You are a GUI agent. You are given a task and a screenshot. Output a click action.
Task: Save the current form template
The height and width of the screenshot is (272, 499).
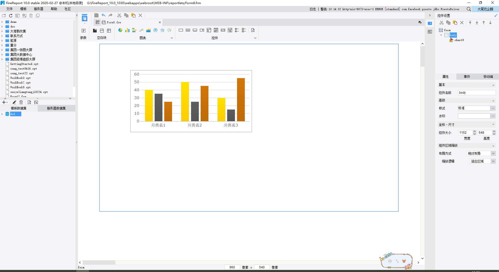[96, 15]
